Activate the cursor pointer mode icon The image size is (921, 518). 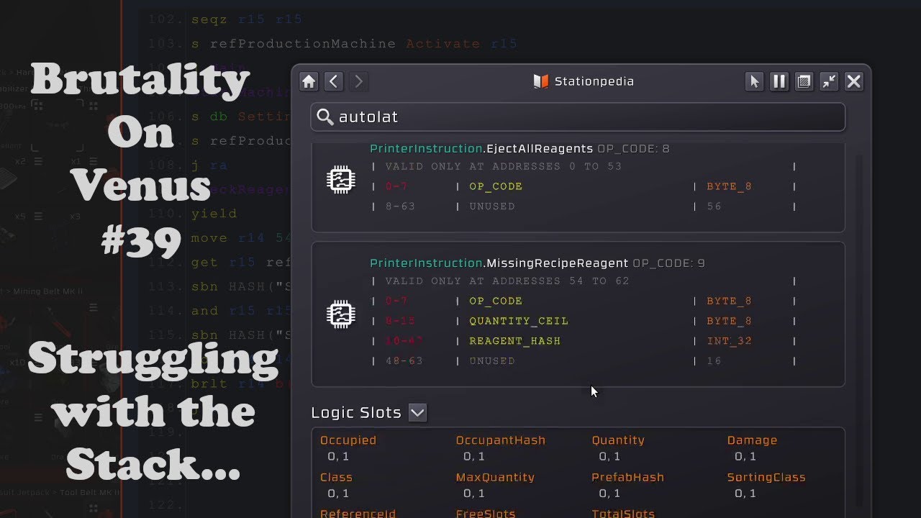tap(754, 81)
